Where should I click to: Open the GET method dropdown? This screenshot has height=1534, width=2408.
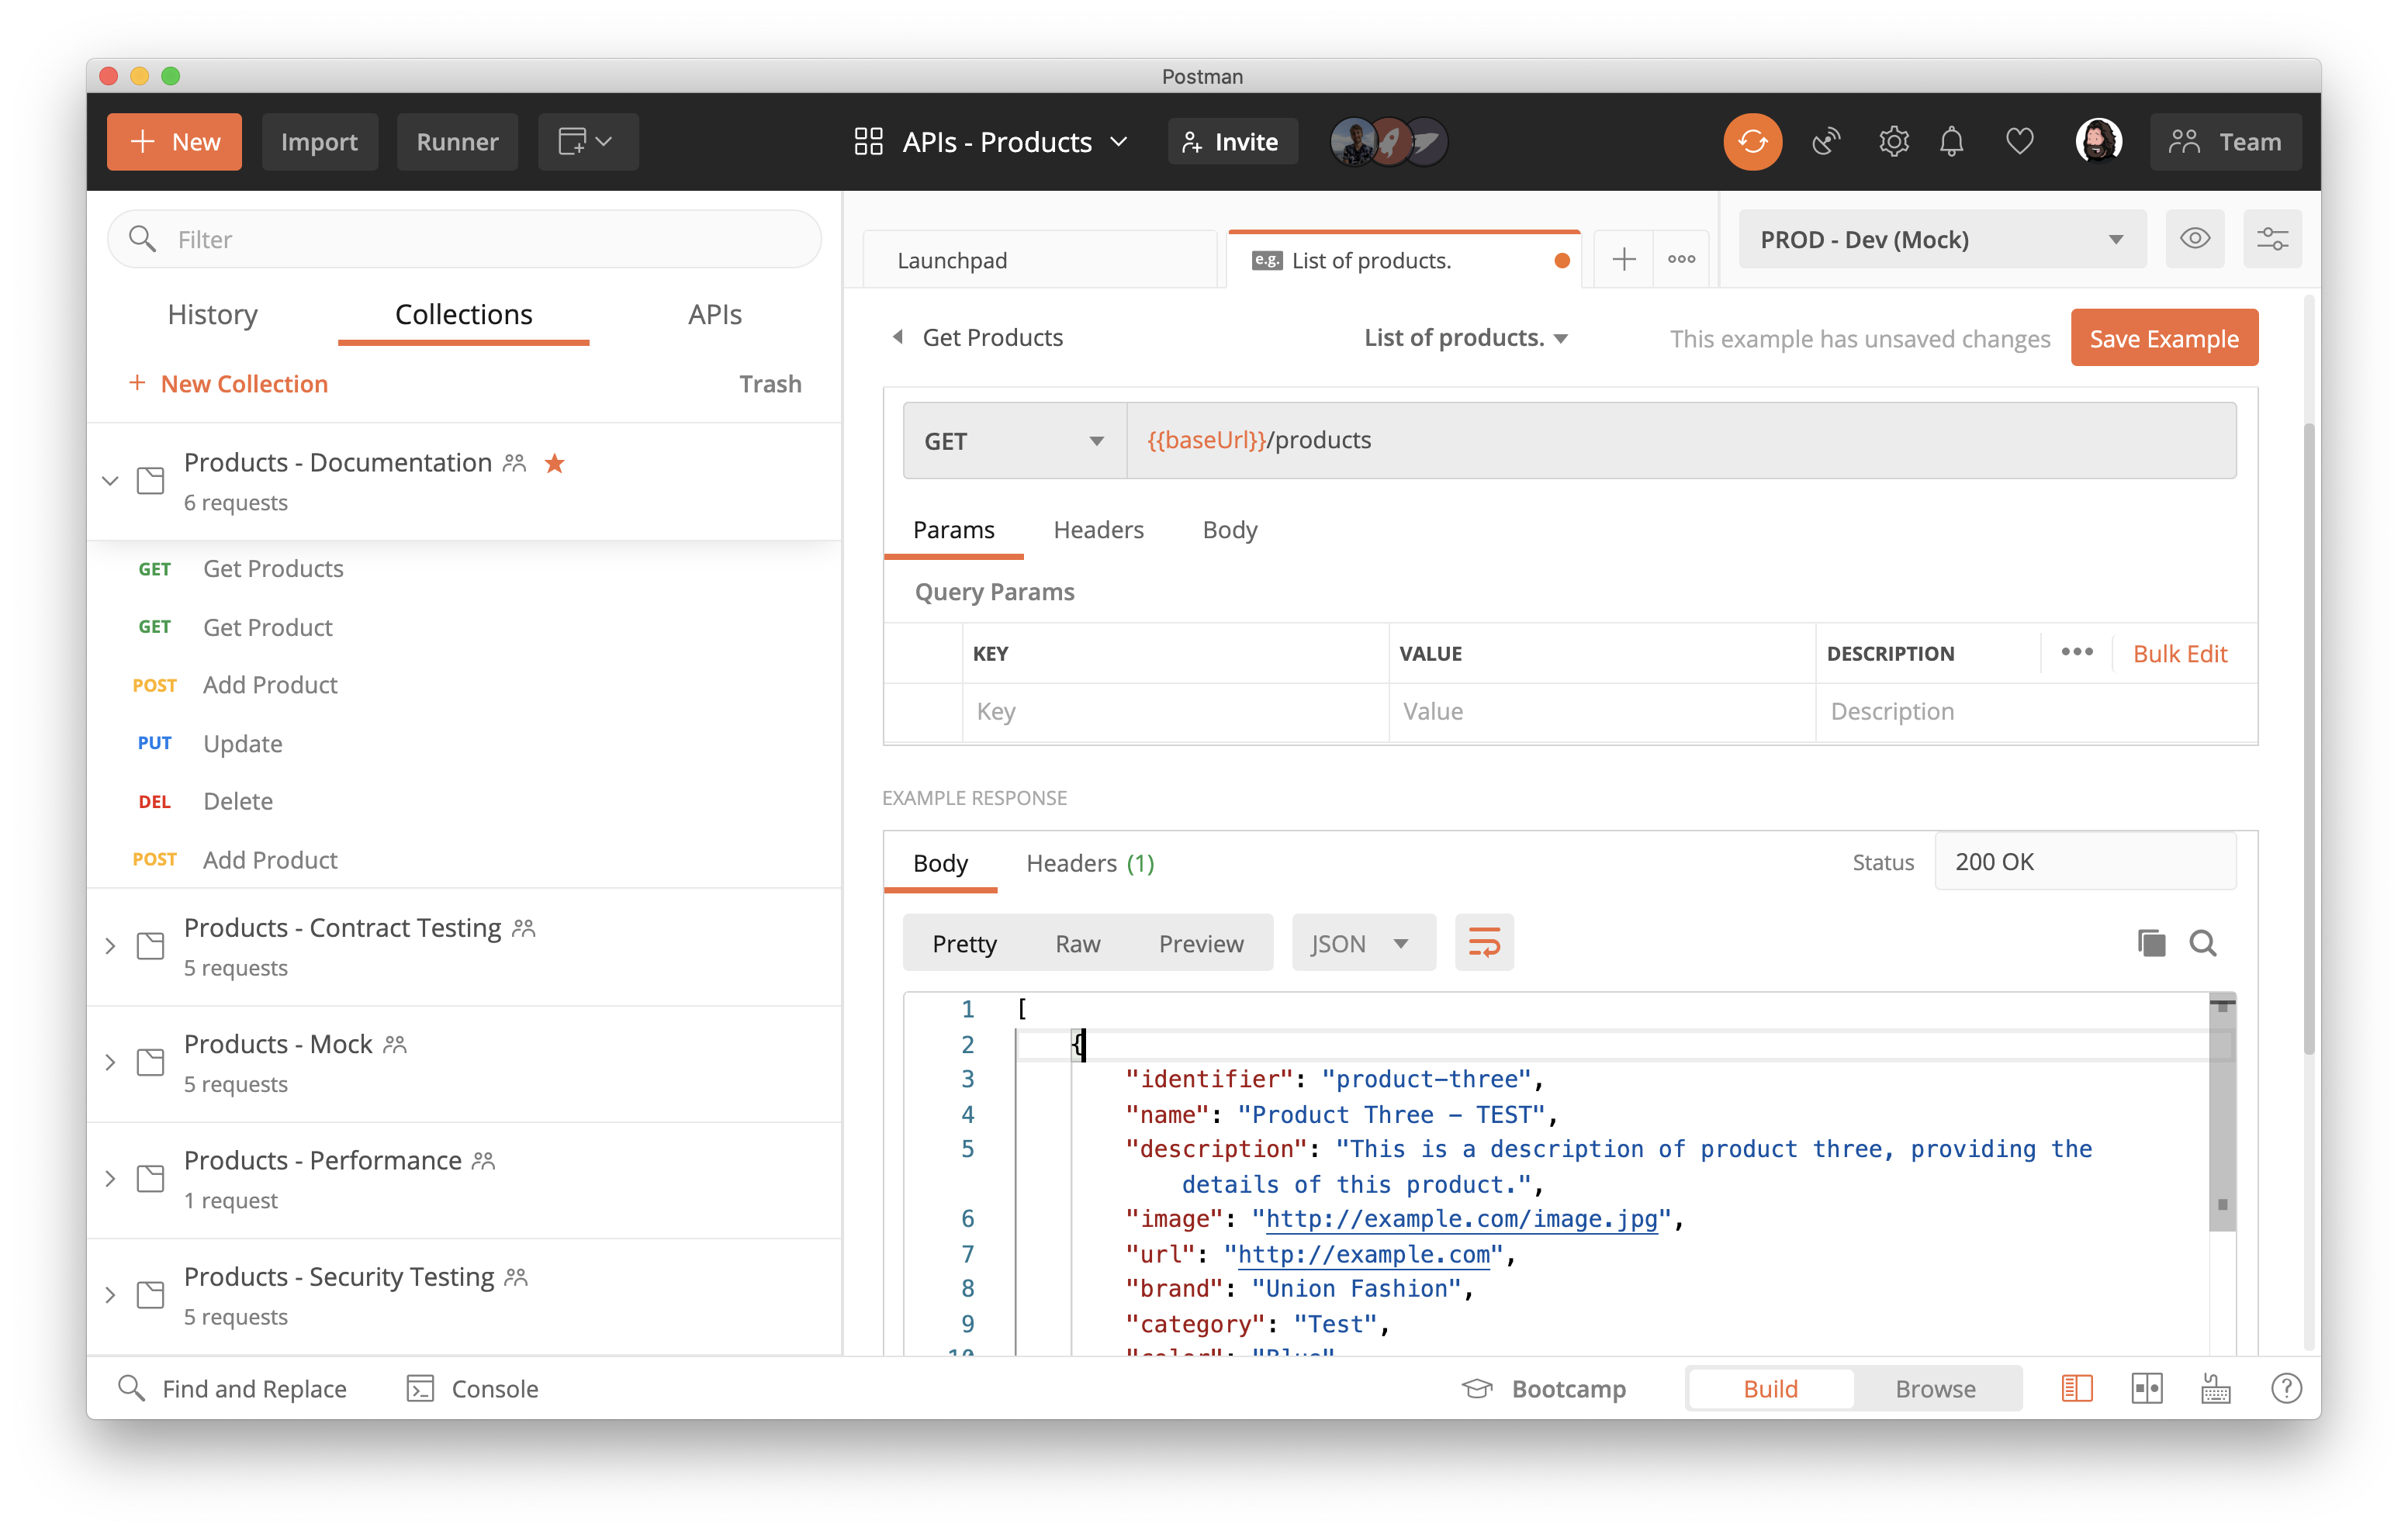[1014, 440]
